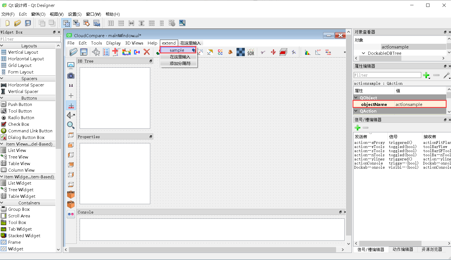Collapse the Spacers category
This screenshot has width=451, height=260.
(2, 78)
